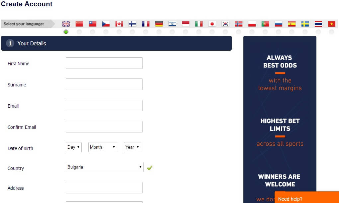Click the Your Details section header
Viewport: 339px width, 203px height.
tap(116, 43)
